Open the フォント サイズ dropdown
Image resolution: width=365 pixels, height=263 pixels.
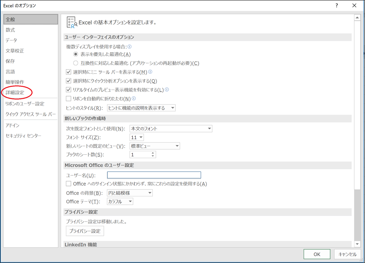click(137, 137)
